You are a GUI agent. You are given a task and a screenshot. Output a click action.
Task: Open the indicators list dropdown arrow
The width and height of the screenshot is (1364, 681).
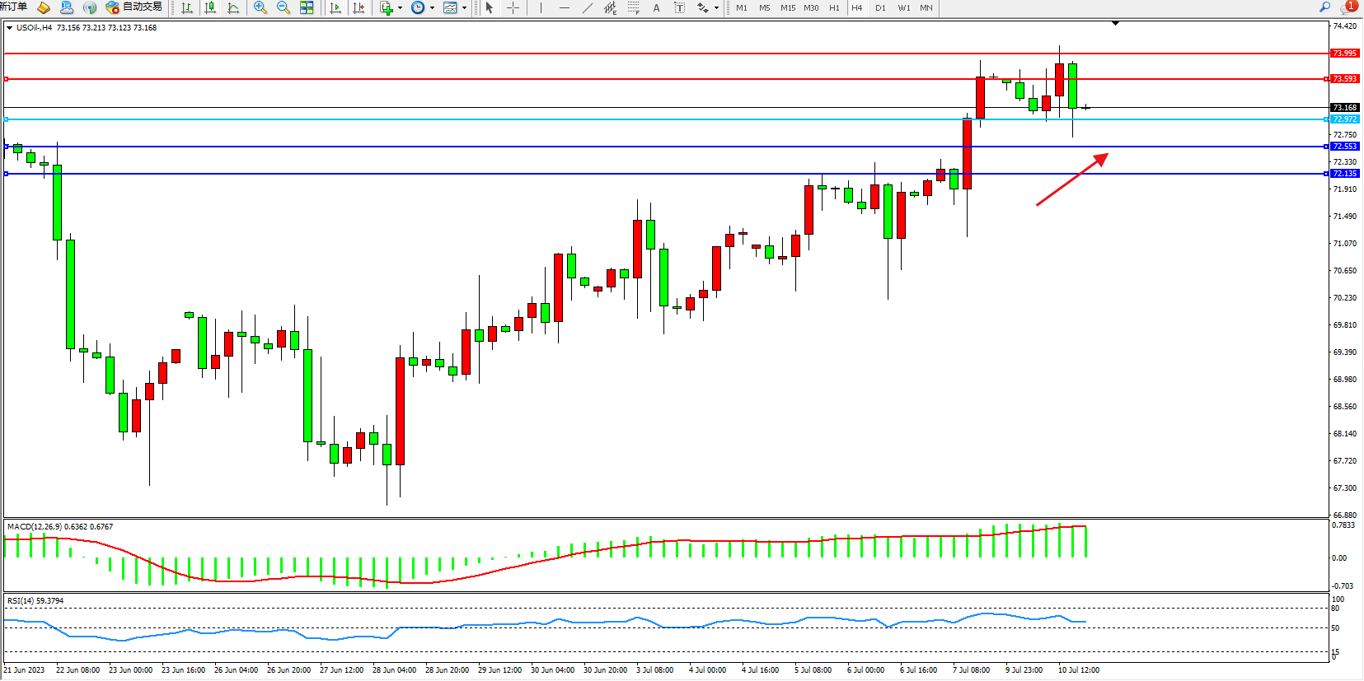tap(401, 8)
